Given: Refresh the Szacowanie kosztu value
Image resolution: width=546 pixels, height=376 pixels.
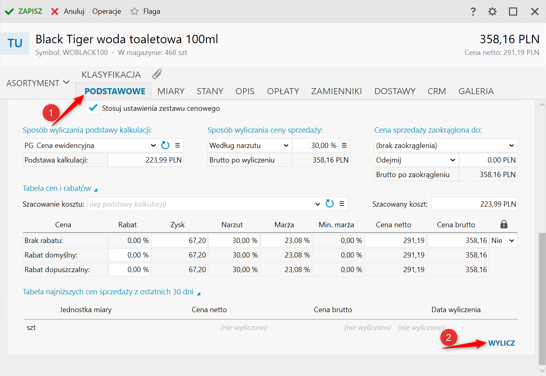Looking at the screenshot, I should tap(330, 204).
